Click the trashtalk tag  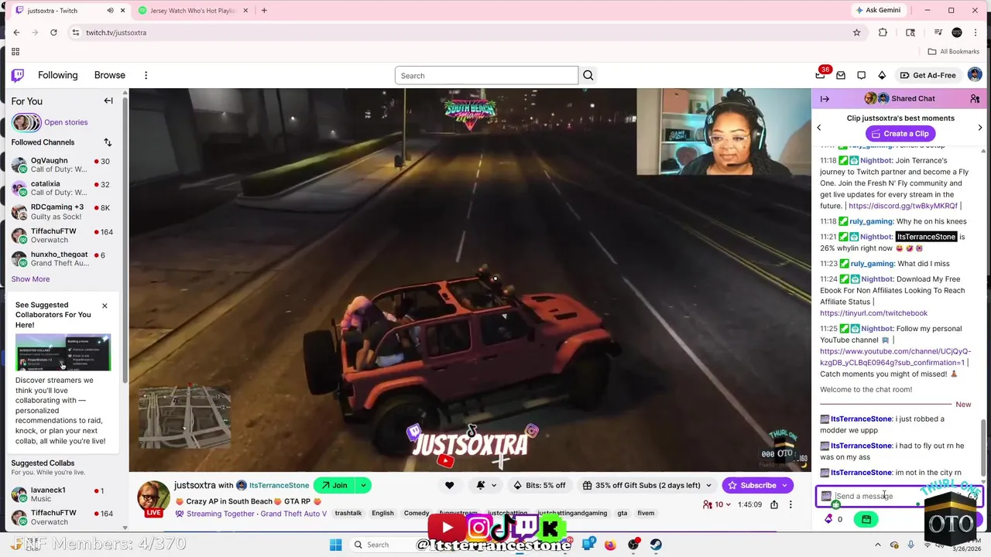point(348,513)
